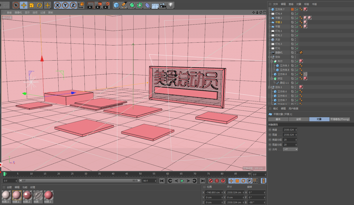354x205 pixels.
Task: Select the 材质.2 material thumbnail
Action: click(x=27, y=197)
